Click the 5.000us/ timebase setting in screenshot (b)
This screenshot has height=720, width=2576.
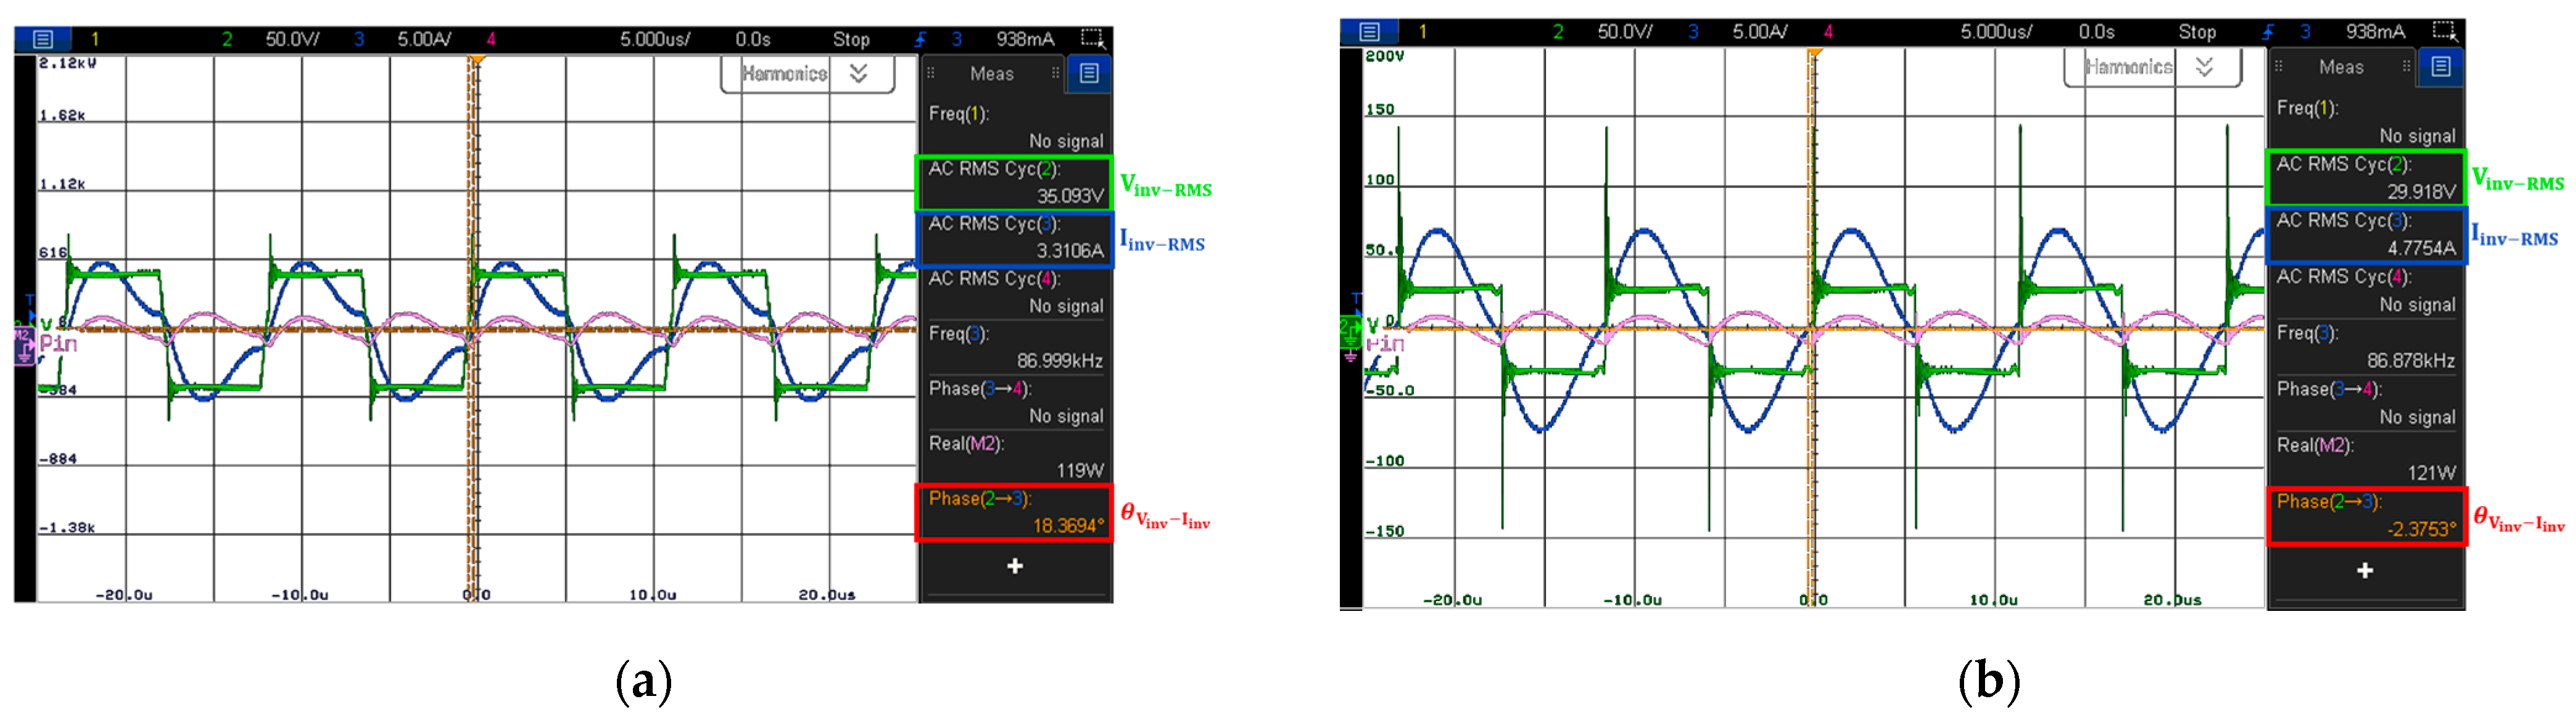click(x=1996, y=31)
